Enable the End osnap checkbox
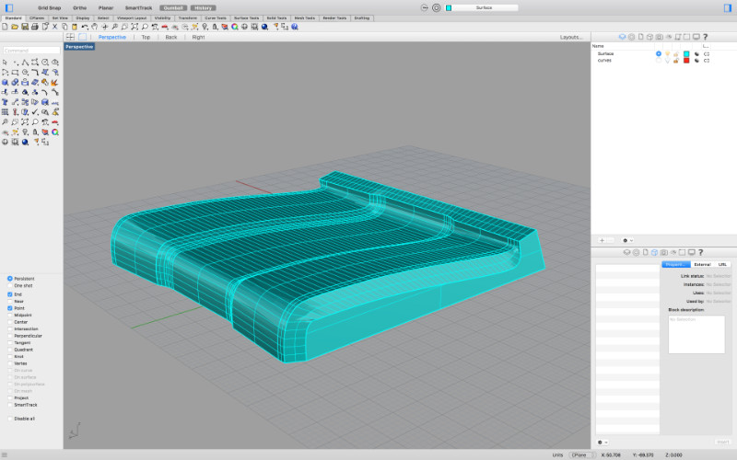Viewport: 737px width, 460px height. pyautogui.click(x=10, y=294)
